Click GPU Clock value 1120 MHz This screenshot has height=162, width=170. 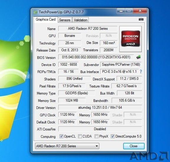(67, 115)
